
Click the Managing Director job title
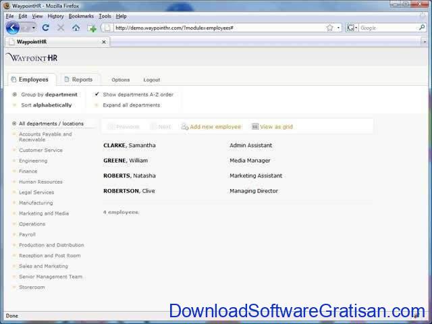point(254,191)
